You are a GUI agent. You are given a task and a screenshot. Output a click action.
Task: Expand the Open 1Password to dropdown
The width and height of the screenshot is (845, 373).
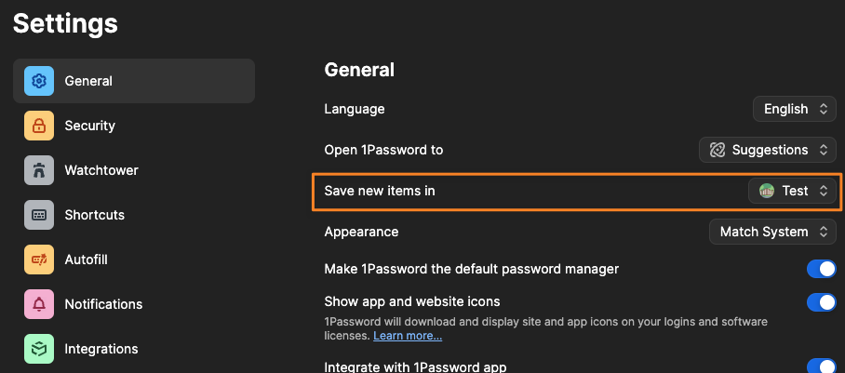tap(767, 150)
